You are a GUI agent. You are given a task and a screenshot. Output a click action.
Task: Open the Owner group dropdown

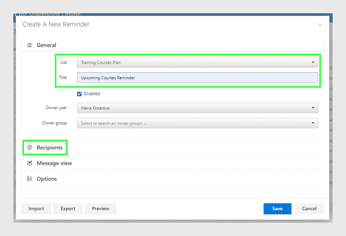[197, 123]
